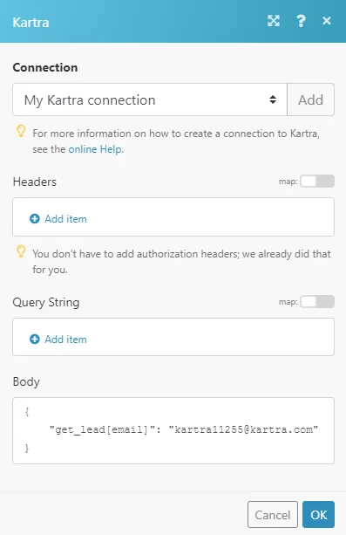Click the lightbulb hint icon under Headers
The height and width of the screenshot is (535, 346).
[x=21, y=251]
